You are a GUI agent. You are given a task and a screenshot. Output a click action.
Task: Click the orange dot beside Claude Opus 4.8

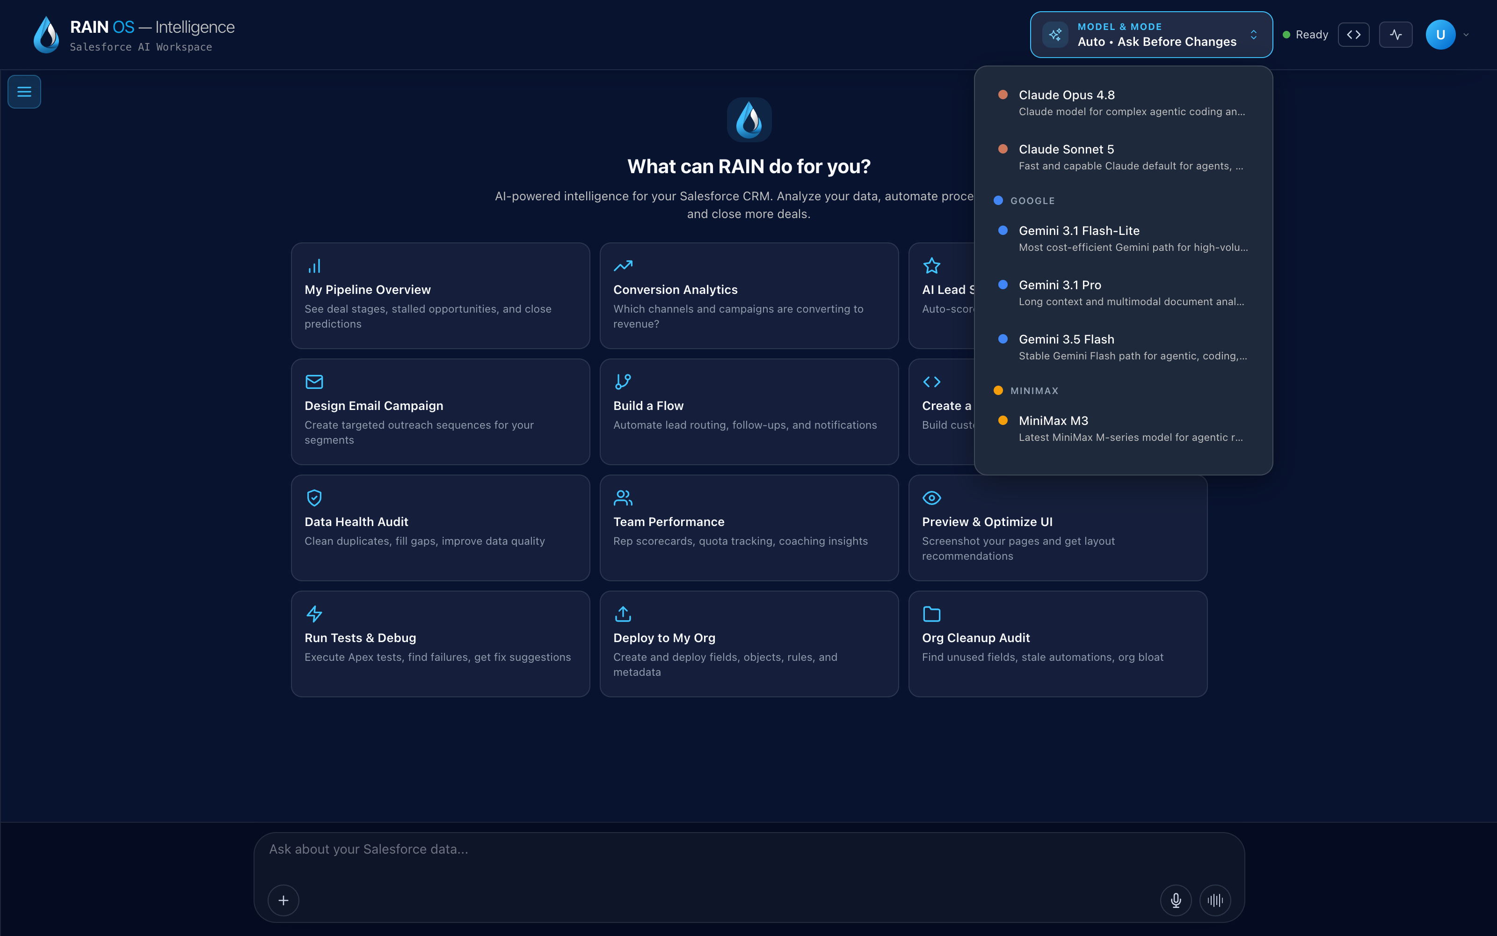(1003, 95)
